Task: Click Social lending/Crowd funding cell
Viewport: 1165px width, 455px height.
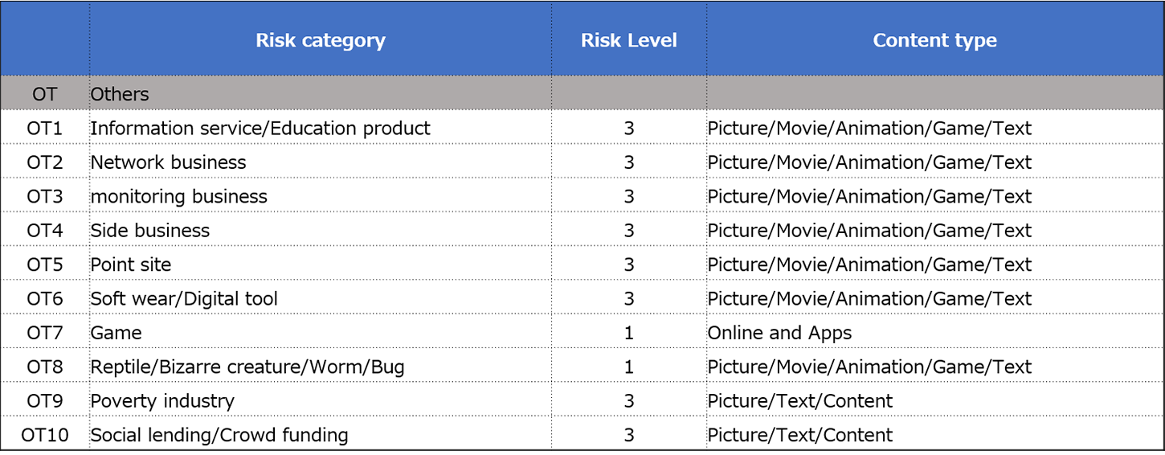Action: coord(219,436)
